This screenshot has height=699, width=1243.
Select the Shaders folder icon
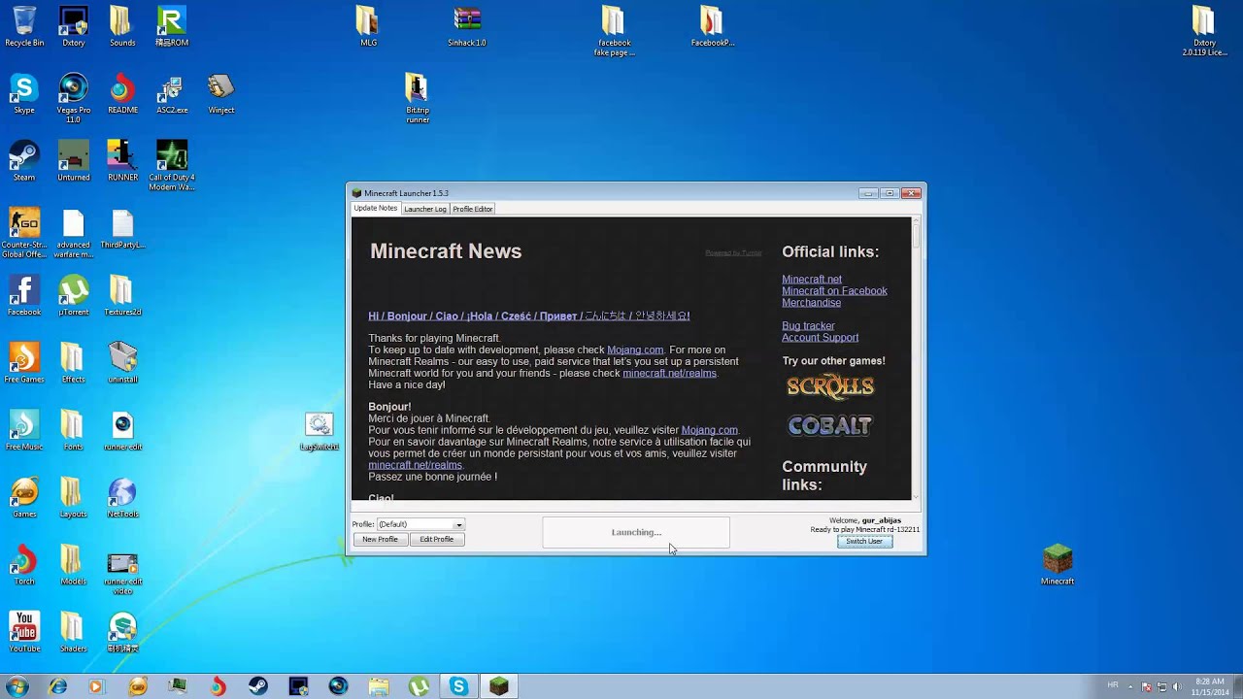click(x=73, y=632)
